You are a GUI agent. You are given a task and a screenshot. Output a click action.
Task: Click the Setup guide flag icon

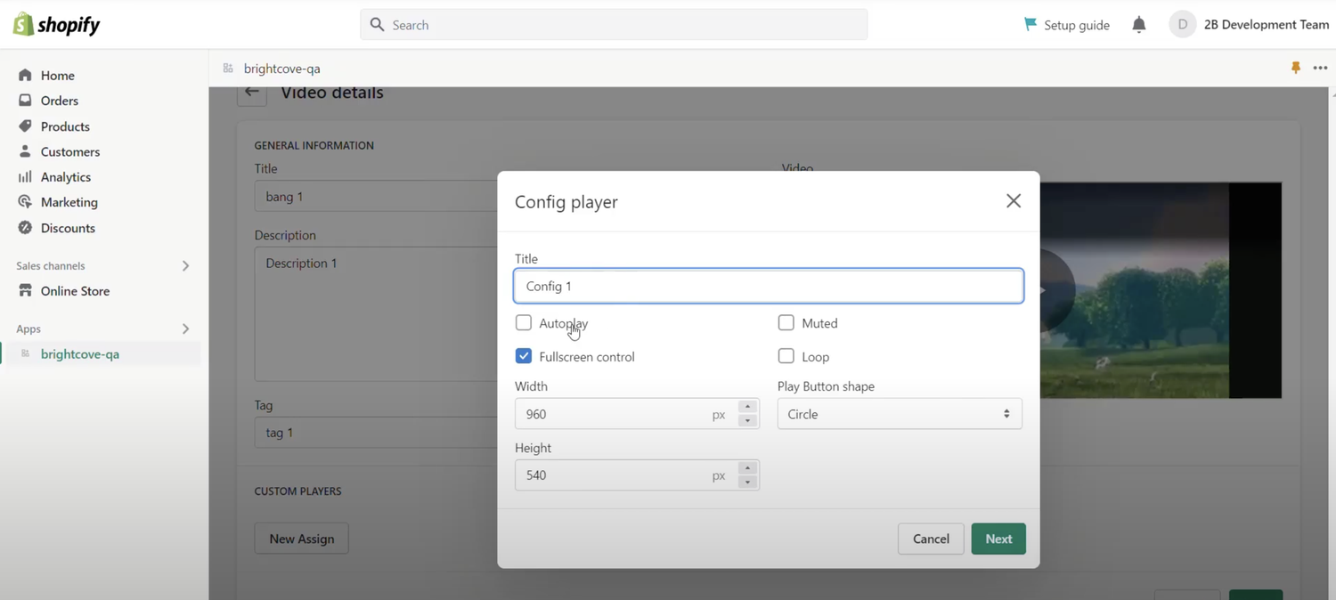click(1031, 24)
